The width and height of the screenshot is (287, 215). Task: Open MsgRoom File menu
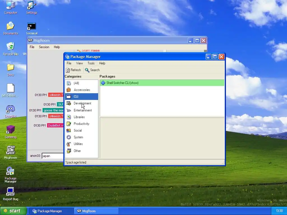pyautogui.click(x=32, y=47)
